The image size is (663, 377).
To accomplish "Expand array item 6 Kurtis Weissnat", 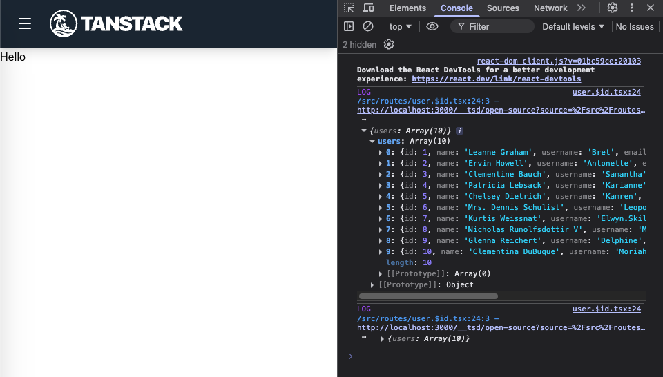I will click(381, 218).
